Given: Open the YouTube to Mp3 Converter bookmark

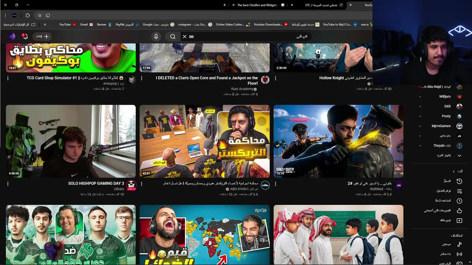Looking at the screenshot, I should pyautogui.click(x=340, y=25).
